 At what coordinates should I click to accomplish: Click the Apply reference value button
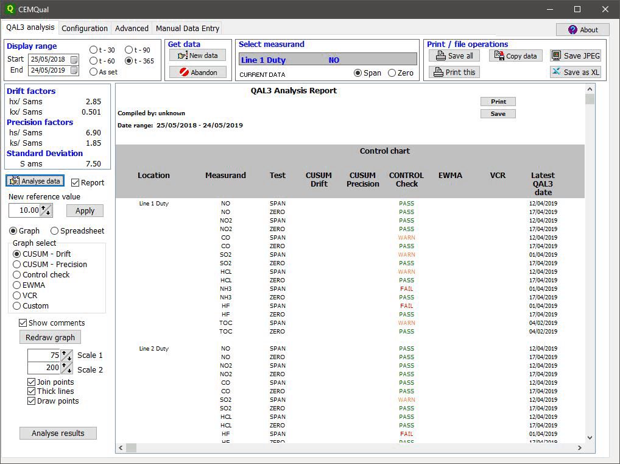click(x=85, y=210)
